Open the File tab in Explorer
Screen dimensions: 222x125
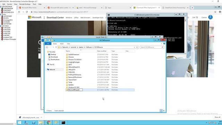pyautogui.click(x=48, y=44)
